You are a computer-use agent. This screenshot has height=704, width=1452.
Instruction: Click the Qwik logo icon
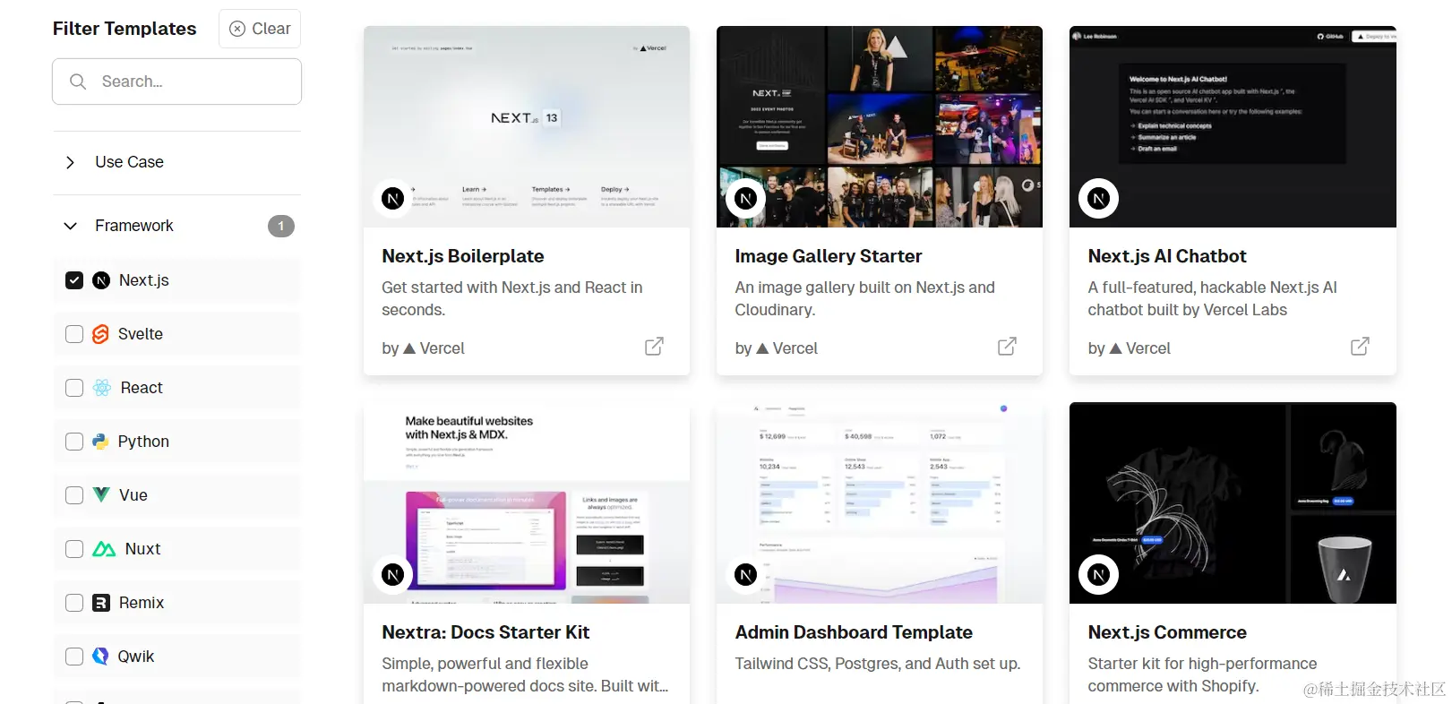point(100,657)
